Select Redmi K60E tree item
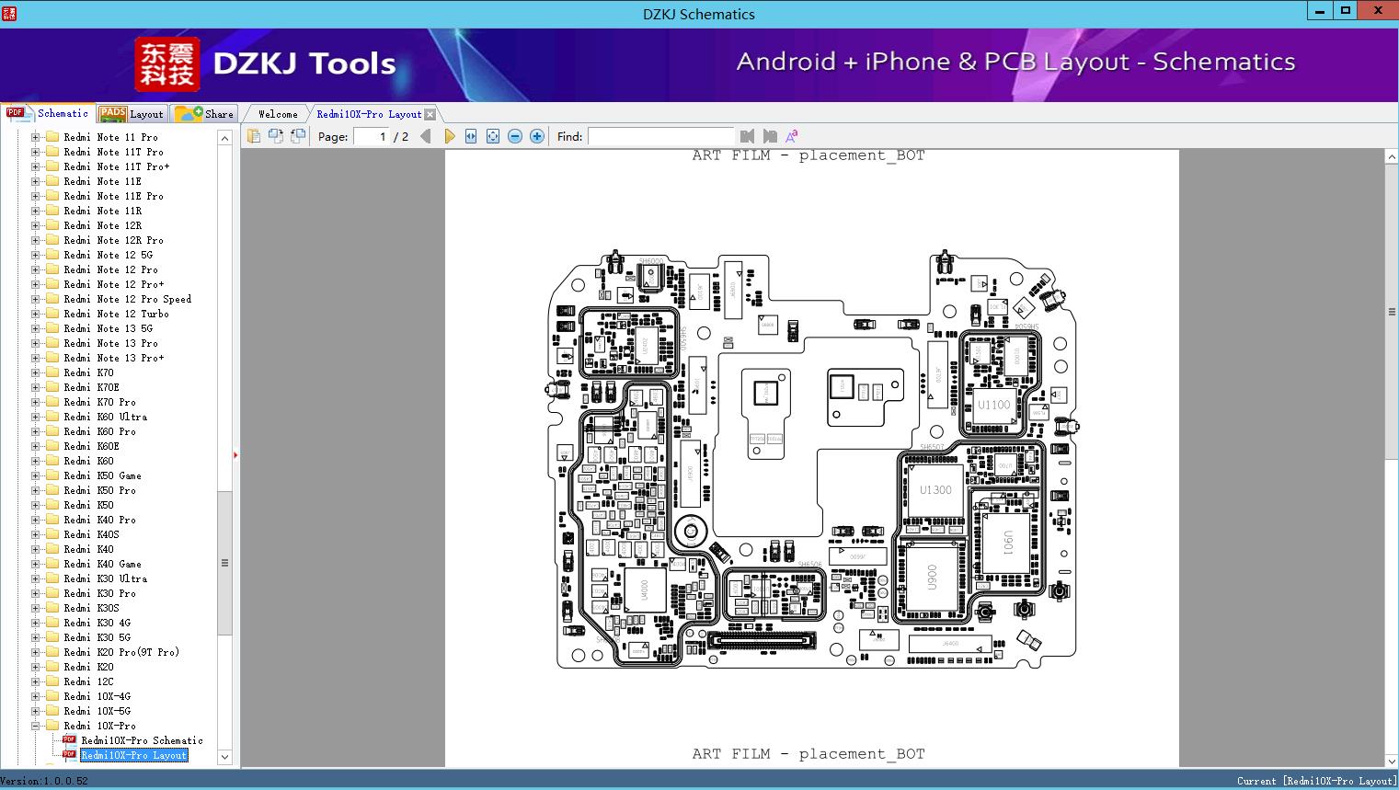Image resolution: width=1399 pixels, height=790 pixels. tap(92, 446)
